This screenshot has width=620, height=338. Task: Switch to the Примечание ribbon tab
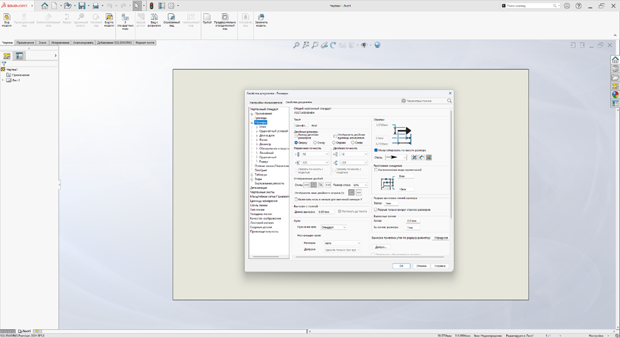(x=25, y=43)
